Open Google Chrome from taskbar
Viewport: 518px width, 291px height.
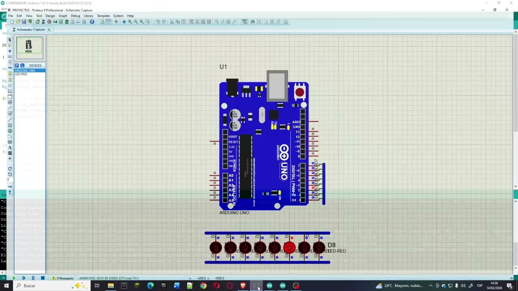(203, 286)
